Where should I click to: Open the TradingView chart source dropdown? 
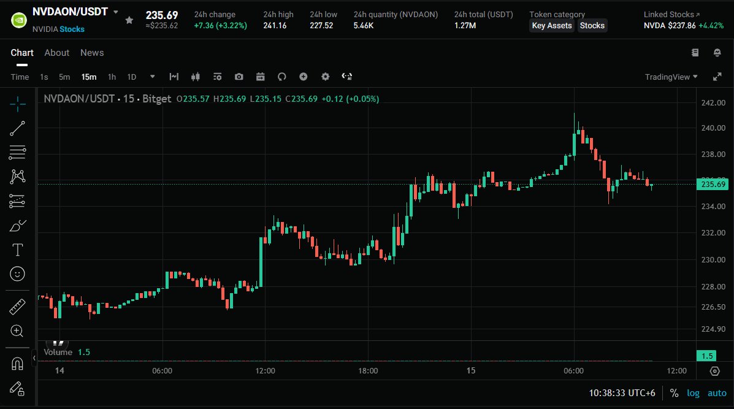[x=671, y=77]
